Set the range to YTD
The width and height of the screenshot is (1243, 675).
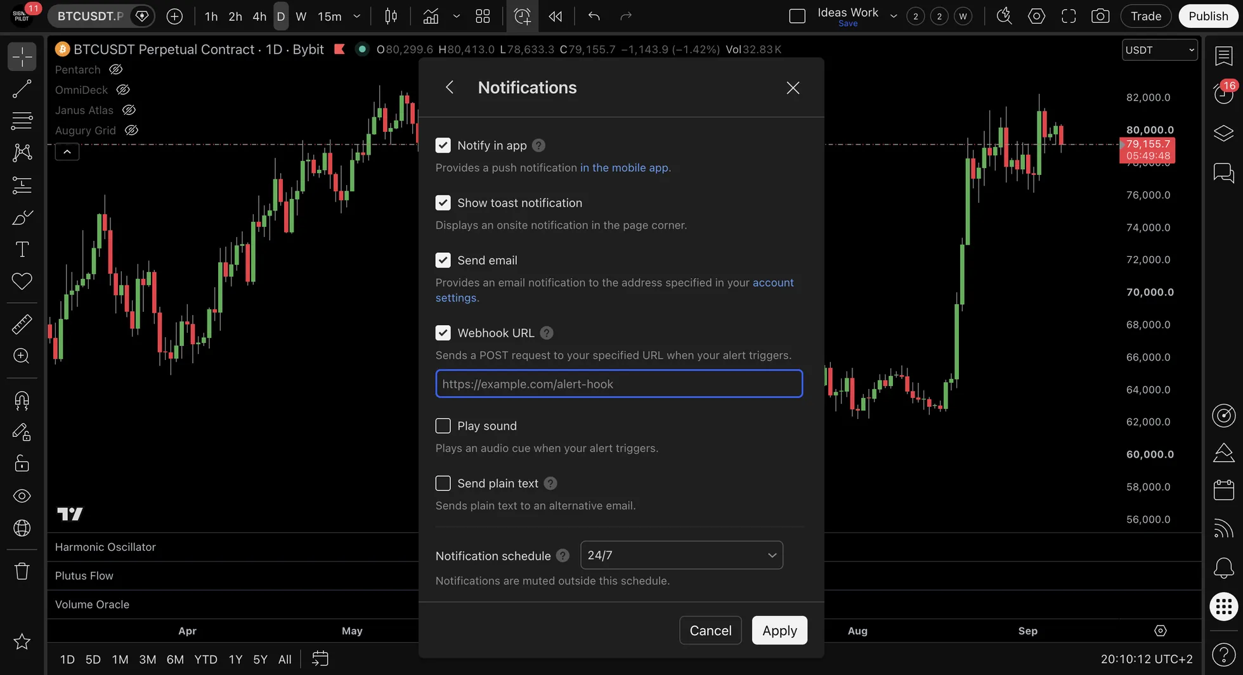tap(205, 659)
